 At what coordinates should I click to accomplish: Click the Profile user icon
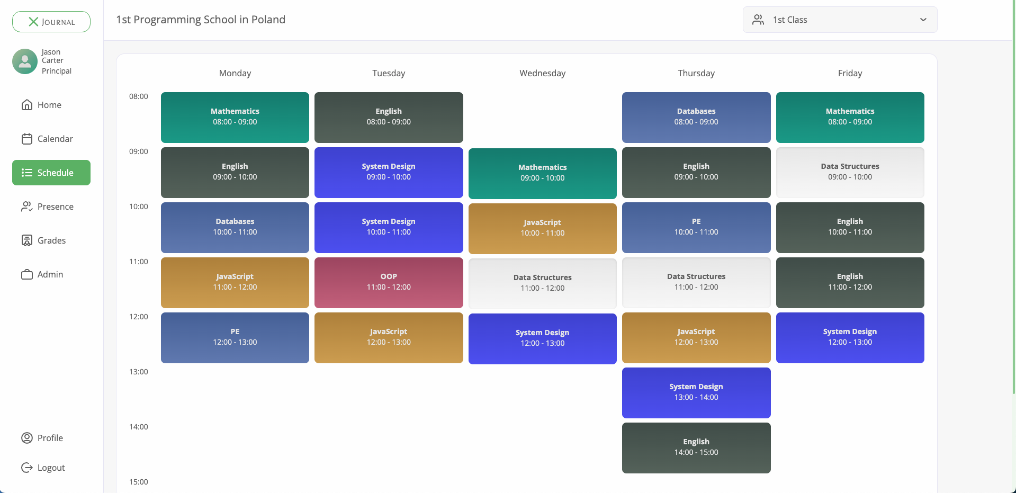point(27,438)
